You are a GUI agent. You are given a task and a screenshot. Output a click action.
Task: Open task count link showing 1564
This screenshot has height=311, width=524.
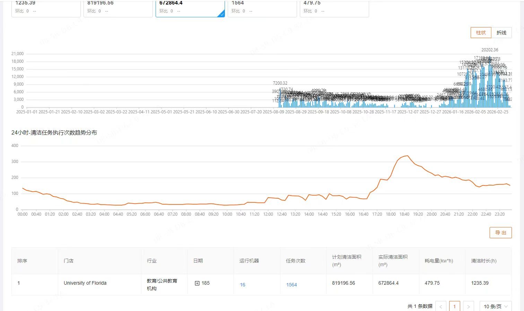pyautogui.click(x=291, y=285)
